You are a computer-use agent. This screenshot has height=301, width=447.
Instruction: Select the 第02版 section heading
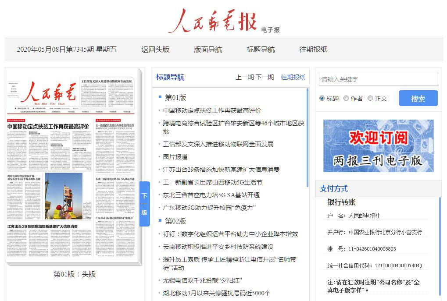click(175, 221)
